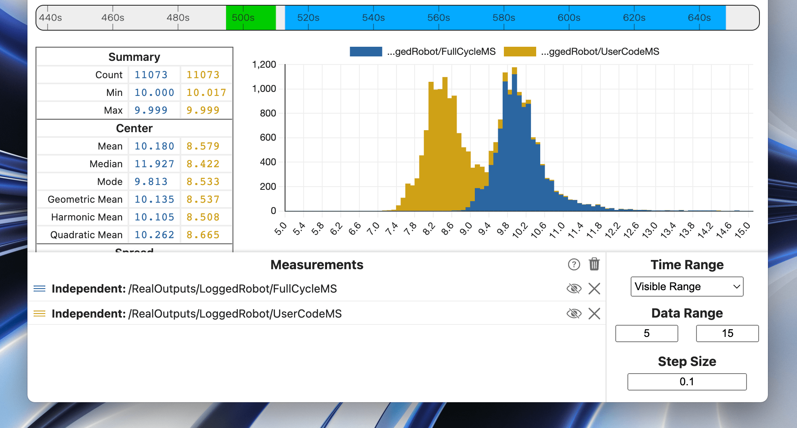Click the UserCodeMS measurement field path
The image size is (797, 428).
point(235,314)
